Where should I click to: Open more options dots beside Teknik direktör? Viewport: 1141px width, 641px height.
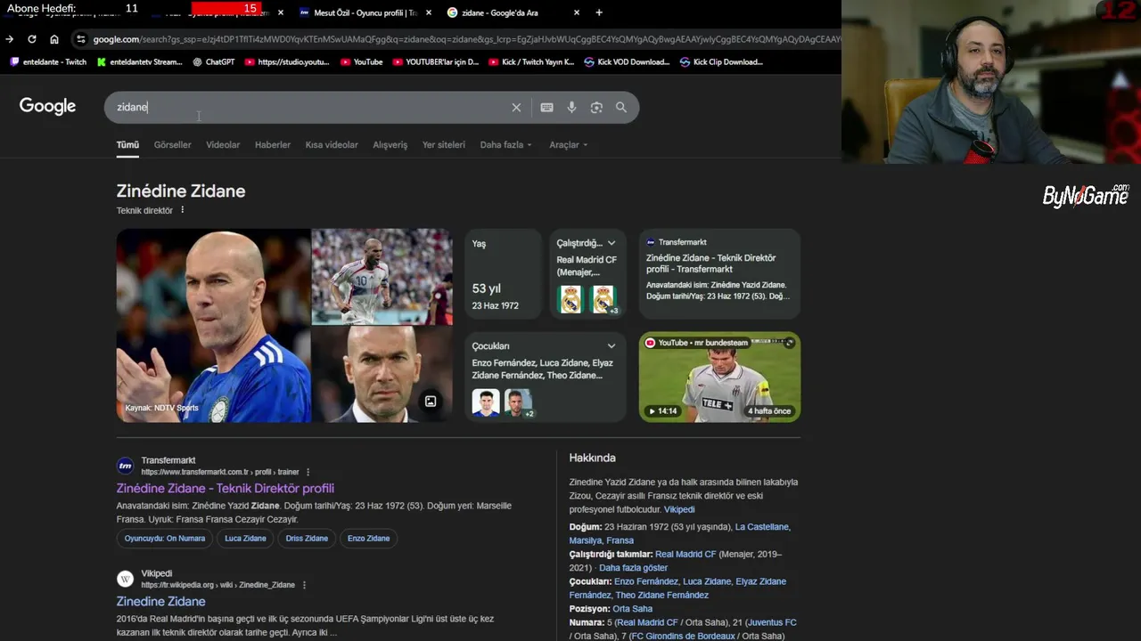pyautogui.click(x=183, y=210)
